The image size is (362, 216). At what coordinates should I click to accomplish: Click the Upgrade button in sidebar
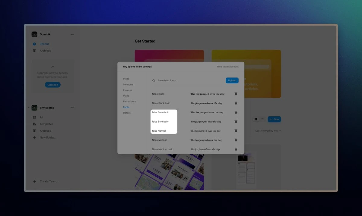(52, 85)
